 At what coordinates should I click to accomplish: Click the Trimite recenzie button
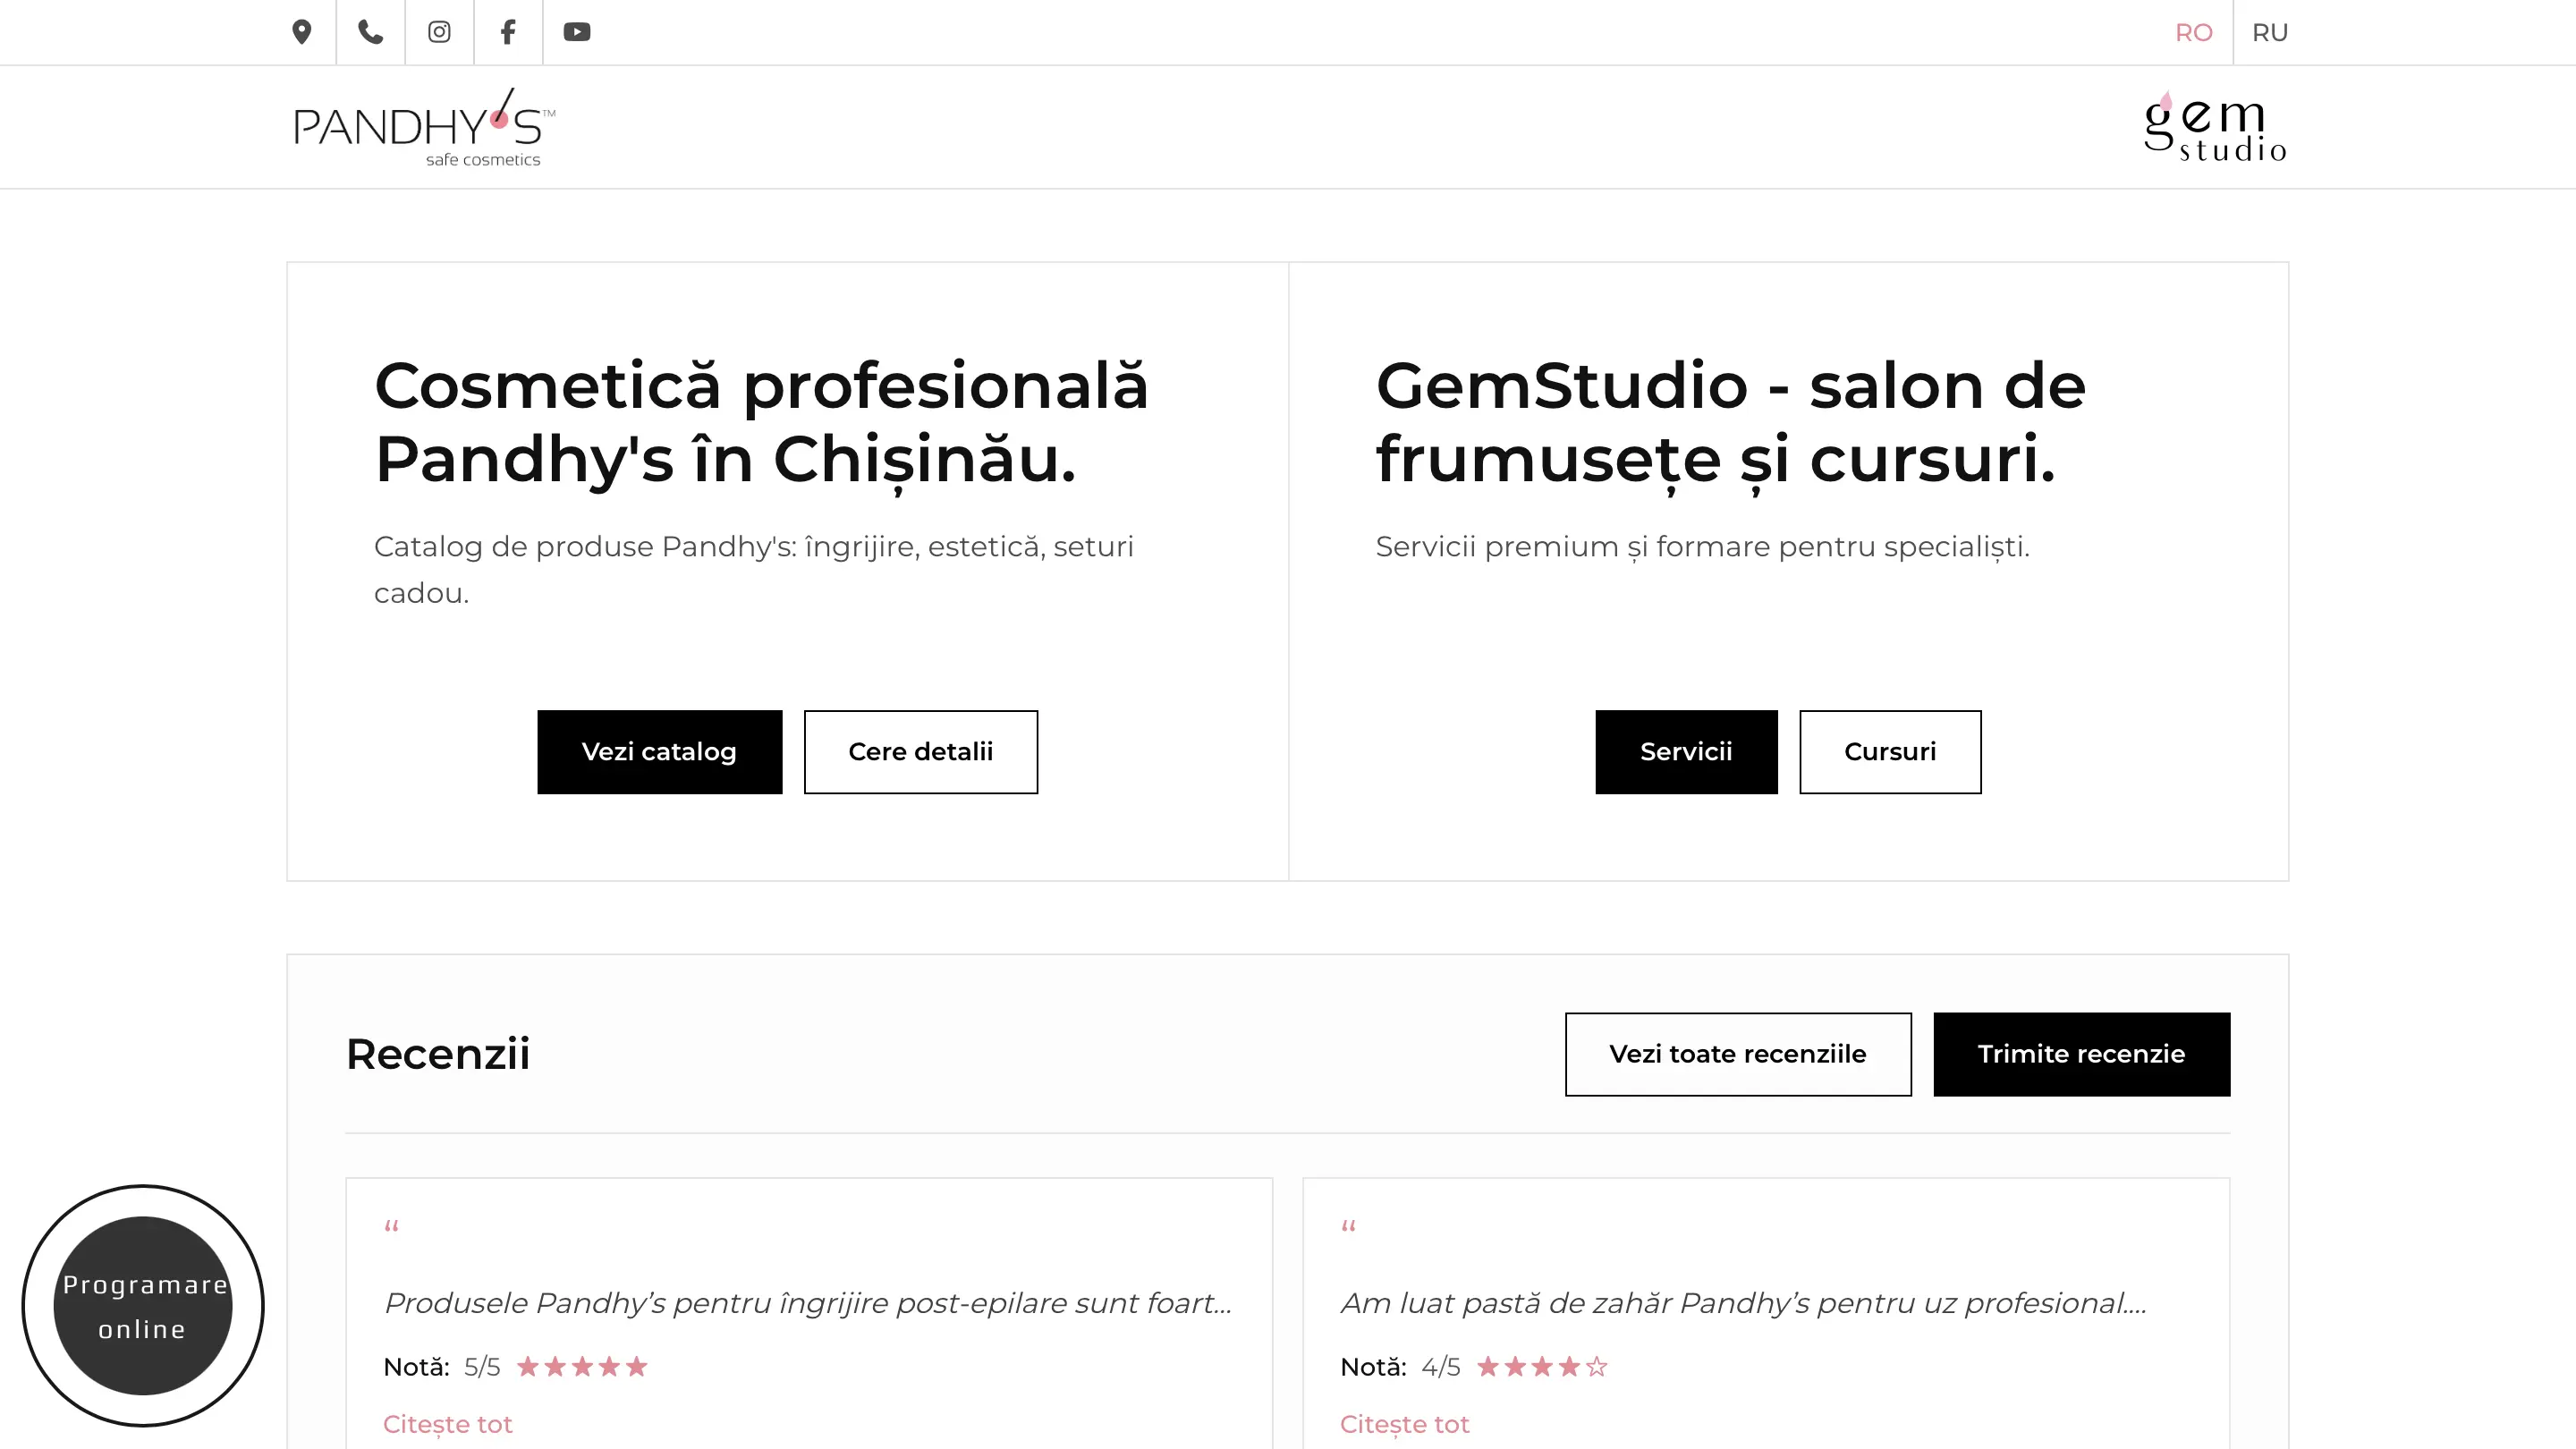pyautogui.click(x=2081, y=1054)
